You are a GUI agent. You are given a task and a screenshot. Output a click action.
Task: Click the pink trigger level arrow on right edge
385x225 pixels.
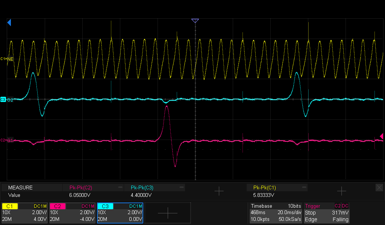point(381,136)
